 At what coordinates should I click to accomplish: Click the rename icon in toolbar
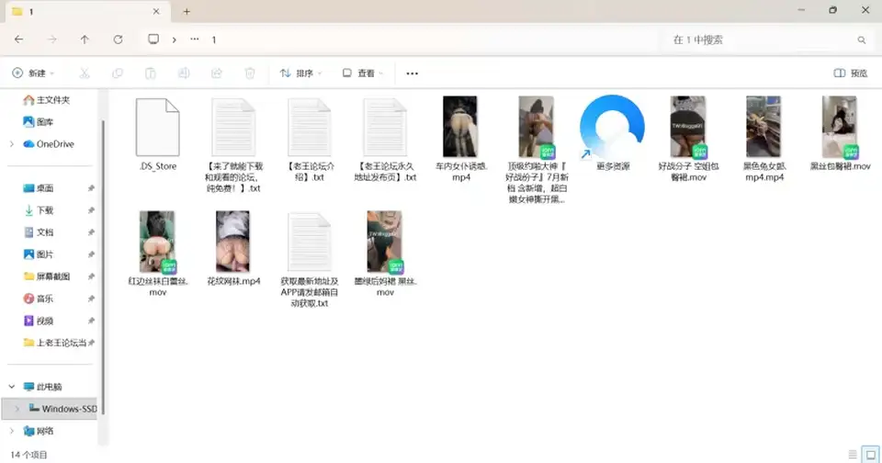[184, 73]
